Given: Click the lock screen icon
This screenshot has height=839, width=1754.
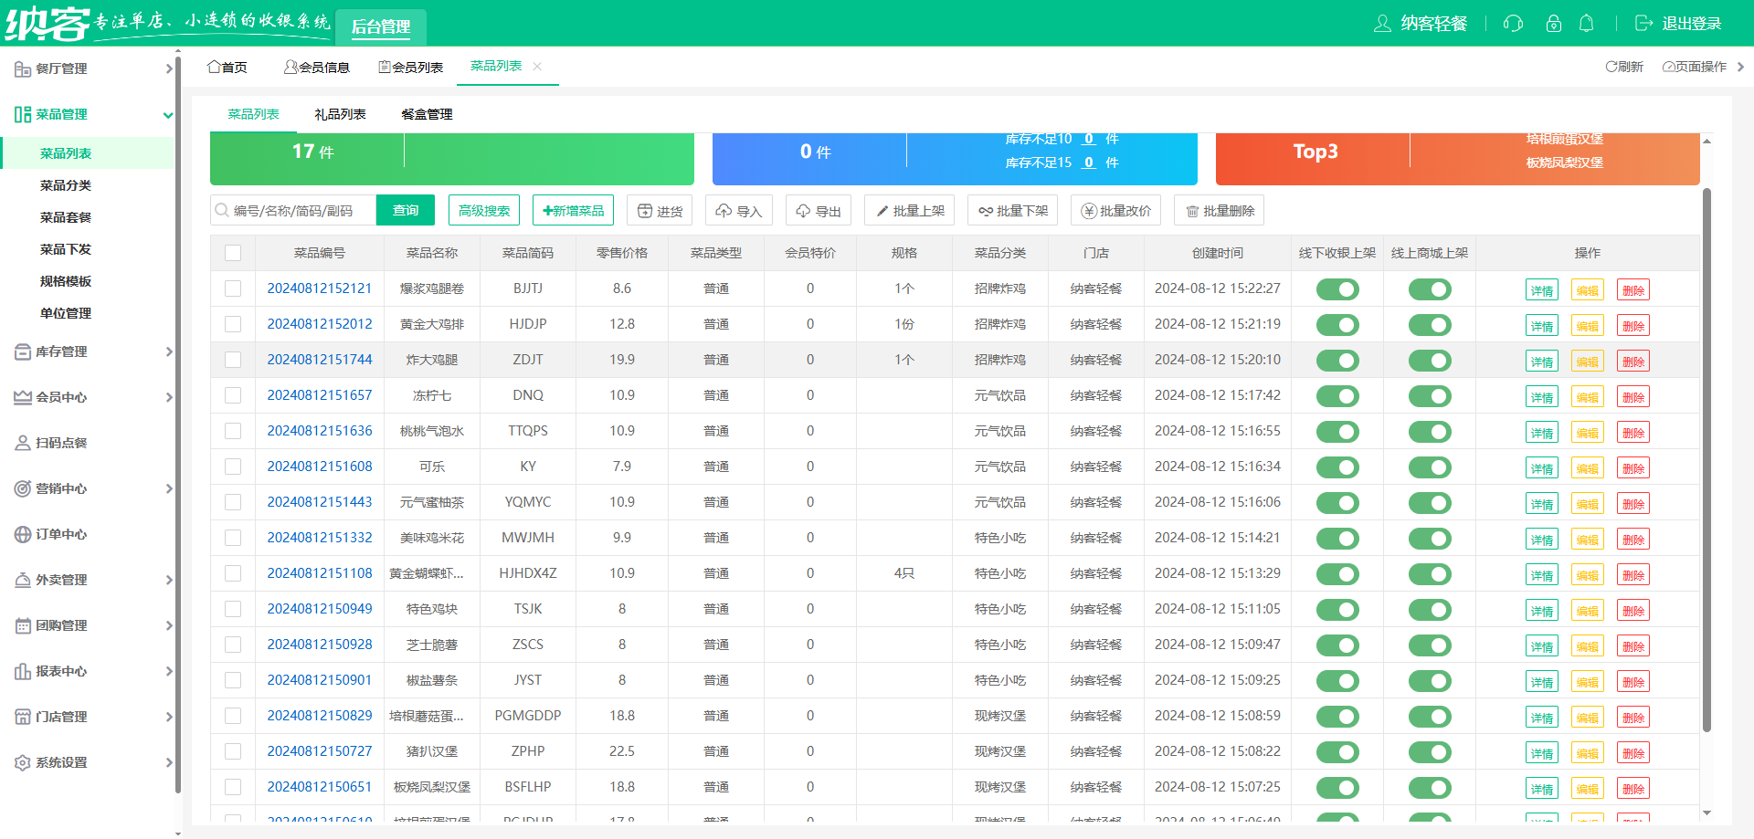Looking at the screenshot, I should pos(1553,24).
